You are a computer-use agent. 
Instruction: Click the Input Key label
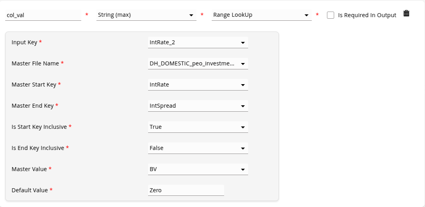coord(24,42)
